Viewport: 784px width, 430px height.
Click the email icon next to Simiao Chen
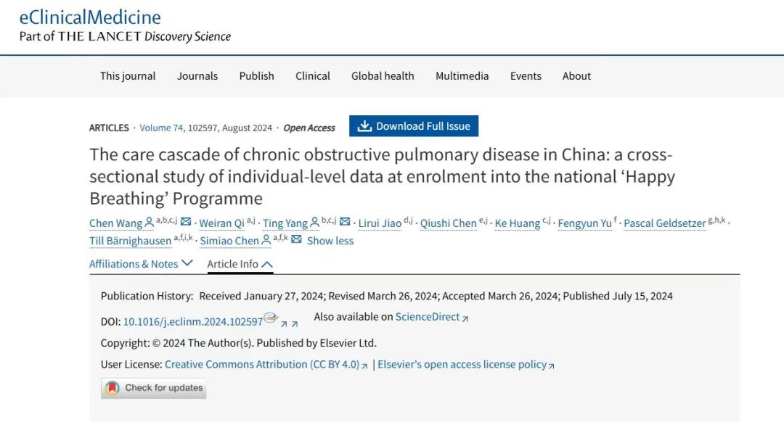(x=296, y=239)
